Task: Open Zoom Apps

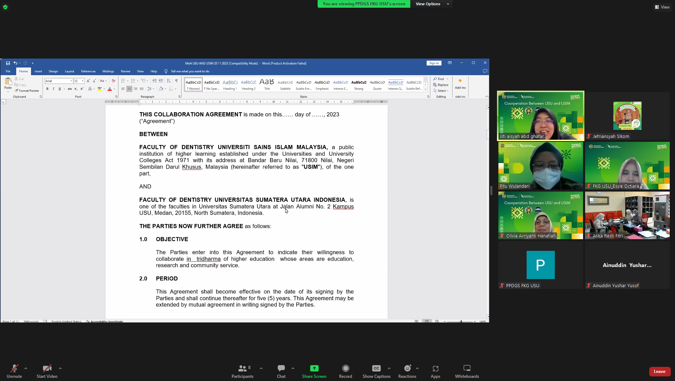Action: (435, 371)
